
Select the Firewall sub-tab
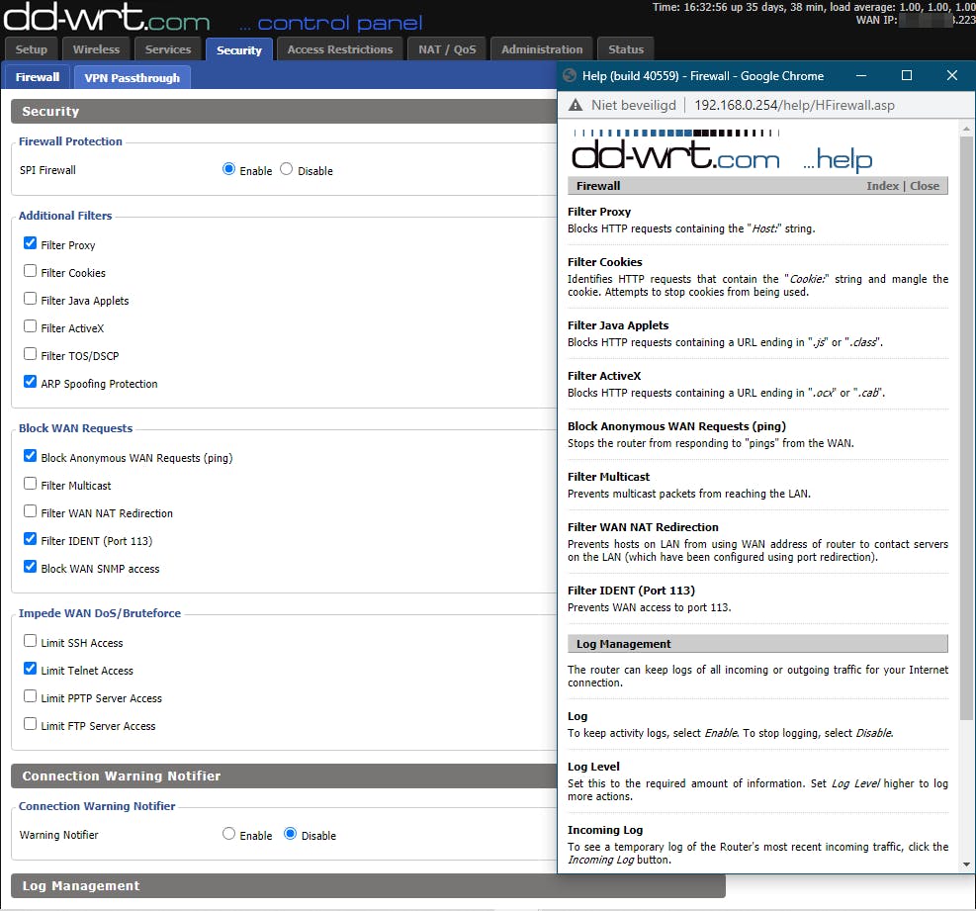(38, 77)
